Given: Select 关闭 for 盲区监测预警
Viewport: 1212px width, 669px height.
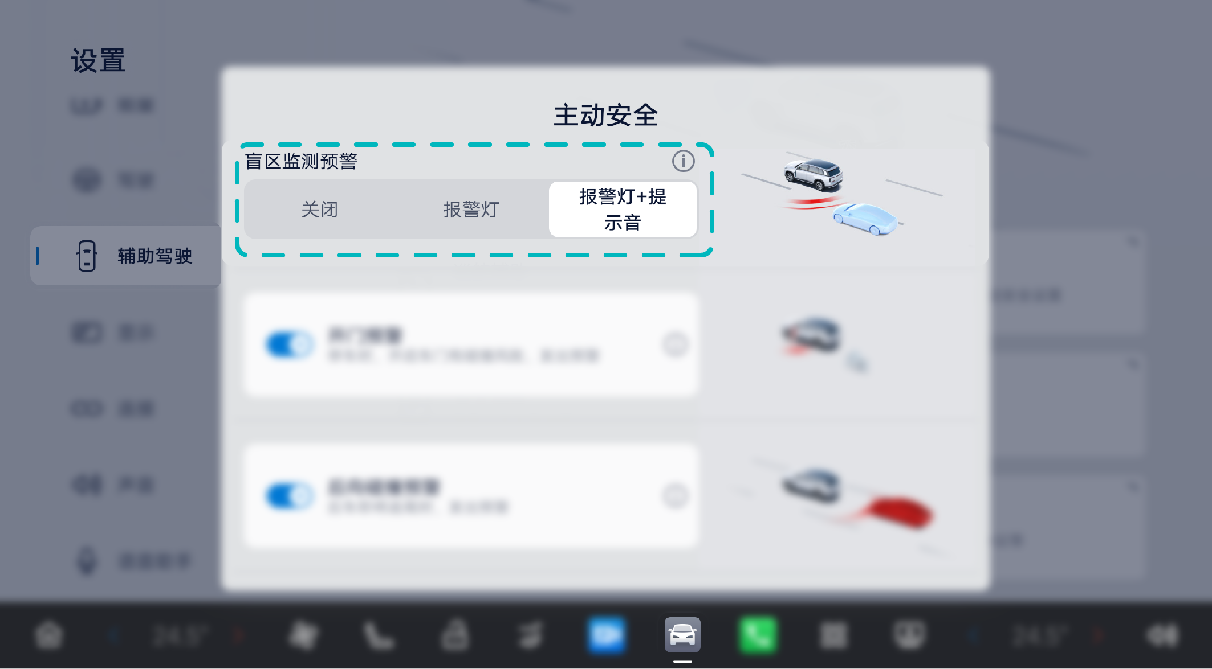Looking at the screenshot, I should [x=320, y=210].
